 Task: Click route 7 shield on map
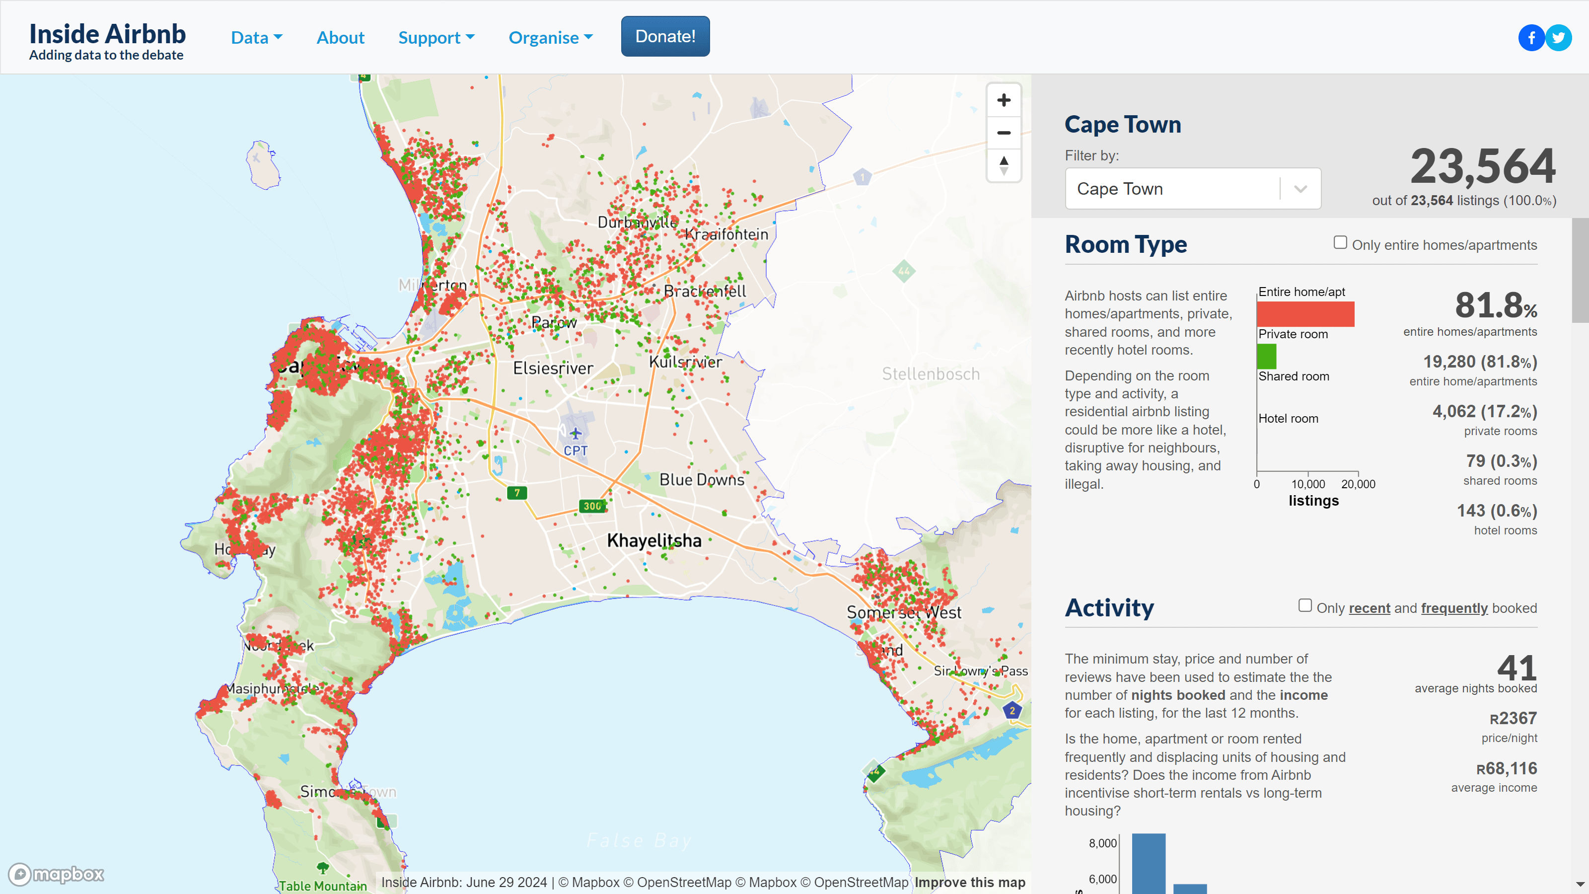pyautogui.click(x=517, y=493)
